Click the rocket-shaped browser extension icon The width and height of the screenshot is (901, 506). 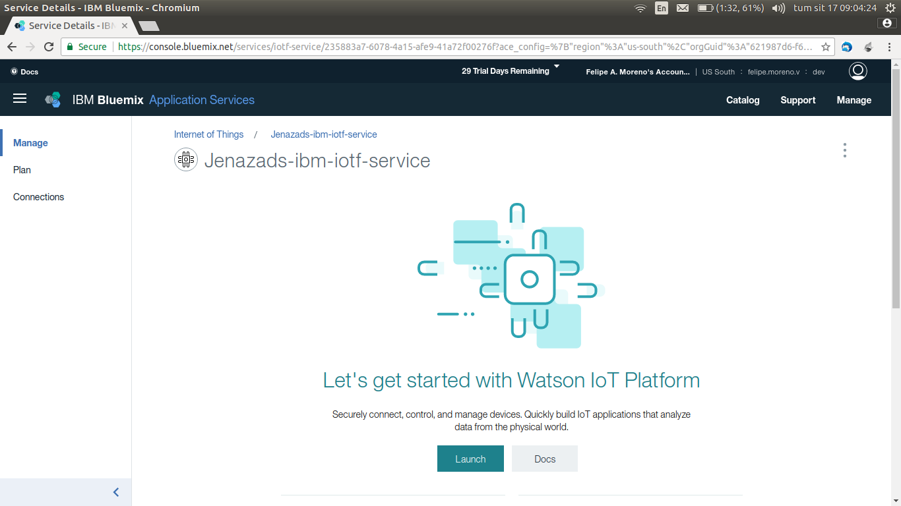pos(868,47)
